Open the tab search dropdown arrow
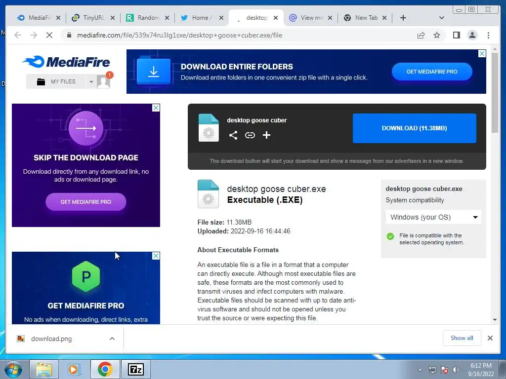 tap(442, 18)
